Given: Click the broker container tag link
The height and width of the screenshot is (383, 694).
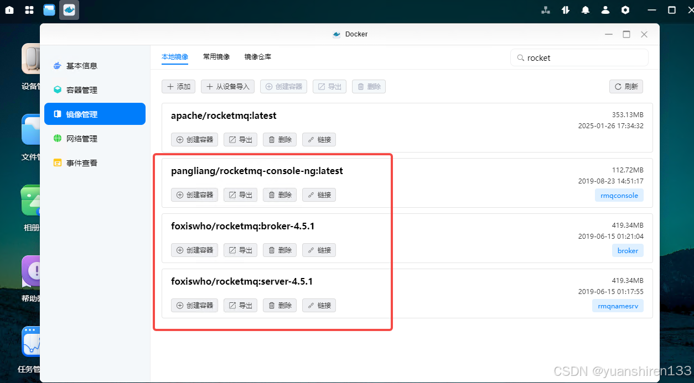Looking at the screenshot, I should [628, 250].
